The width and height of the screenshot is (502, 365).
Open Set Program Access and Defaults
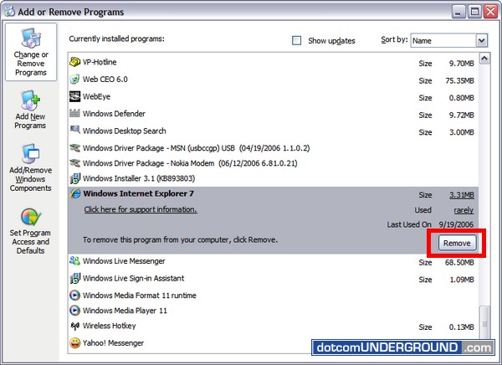(30, 231)
